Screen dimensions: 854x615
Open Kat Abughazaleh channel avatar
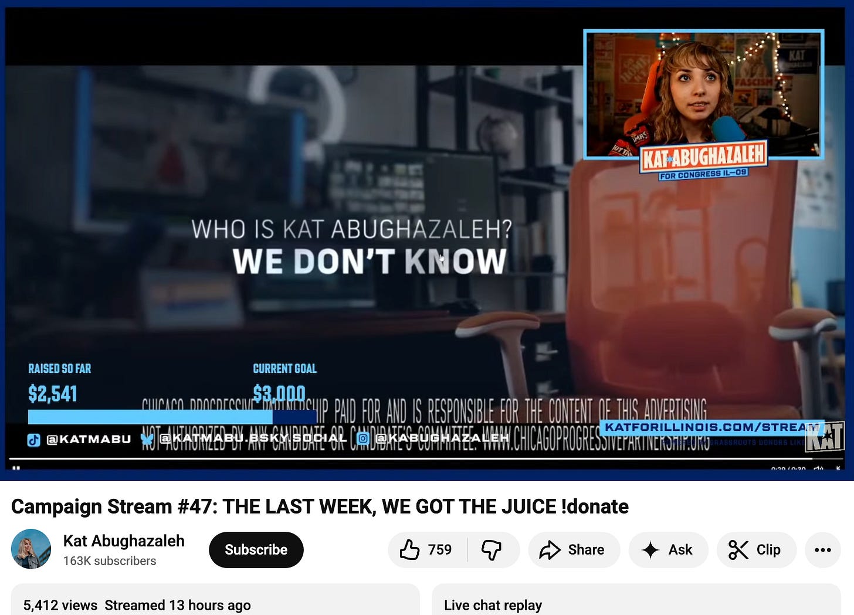[31, 549]
